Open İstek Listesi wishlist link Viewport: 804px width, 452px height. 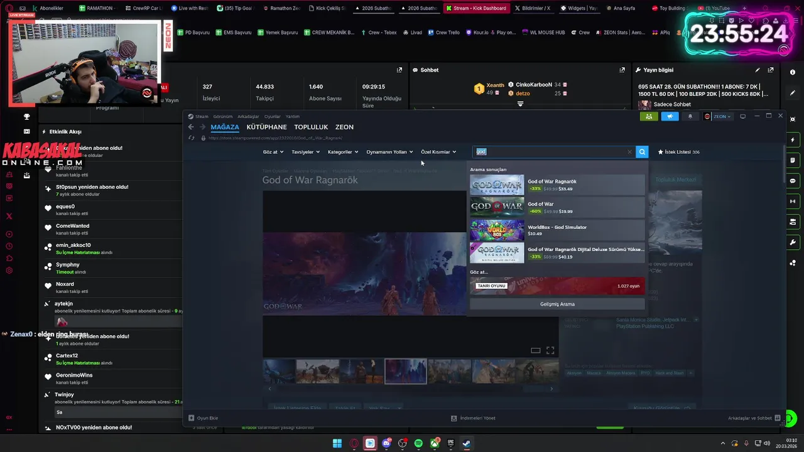click(678, 152)
